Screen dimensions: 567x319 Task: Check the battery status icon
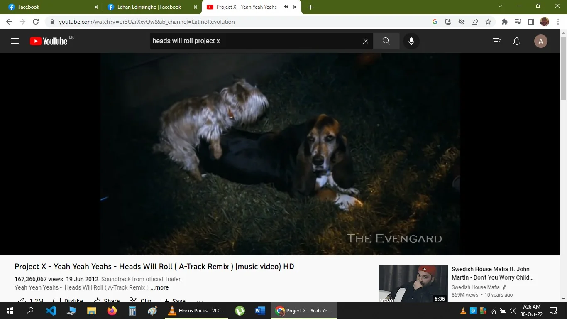[503, 311]
